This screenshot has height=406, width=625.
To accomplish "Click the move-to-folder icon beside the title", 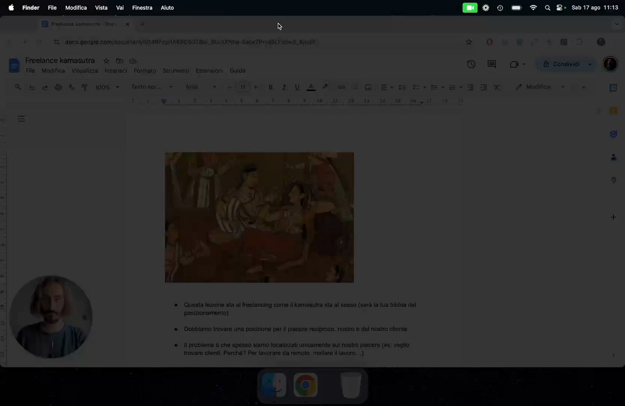I will [120, 61].
